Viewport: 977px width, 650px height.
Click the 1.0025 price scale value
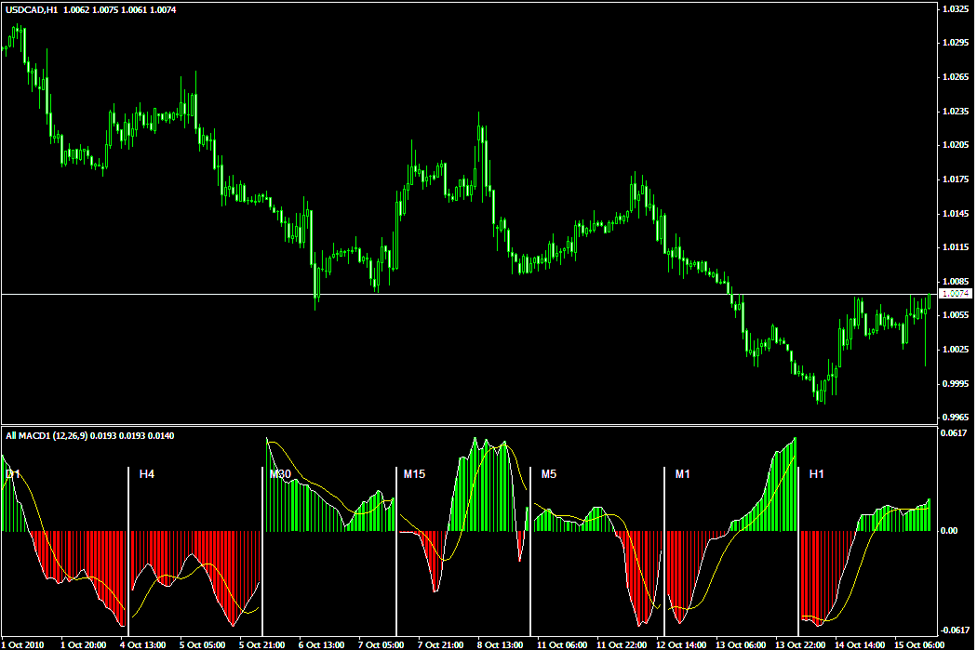tap(956, 350)
